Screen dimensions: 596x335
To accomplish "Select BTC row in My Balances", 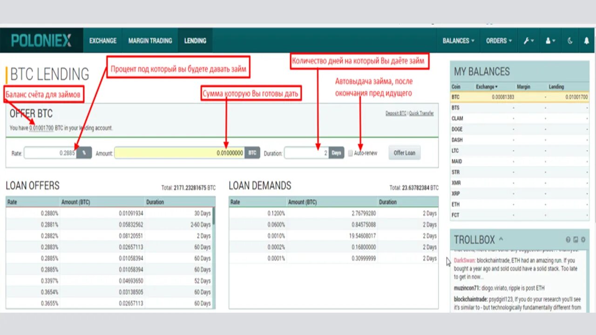I will (x=520, y=97).
